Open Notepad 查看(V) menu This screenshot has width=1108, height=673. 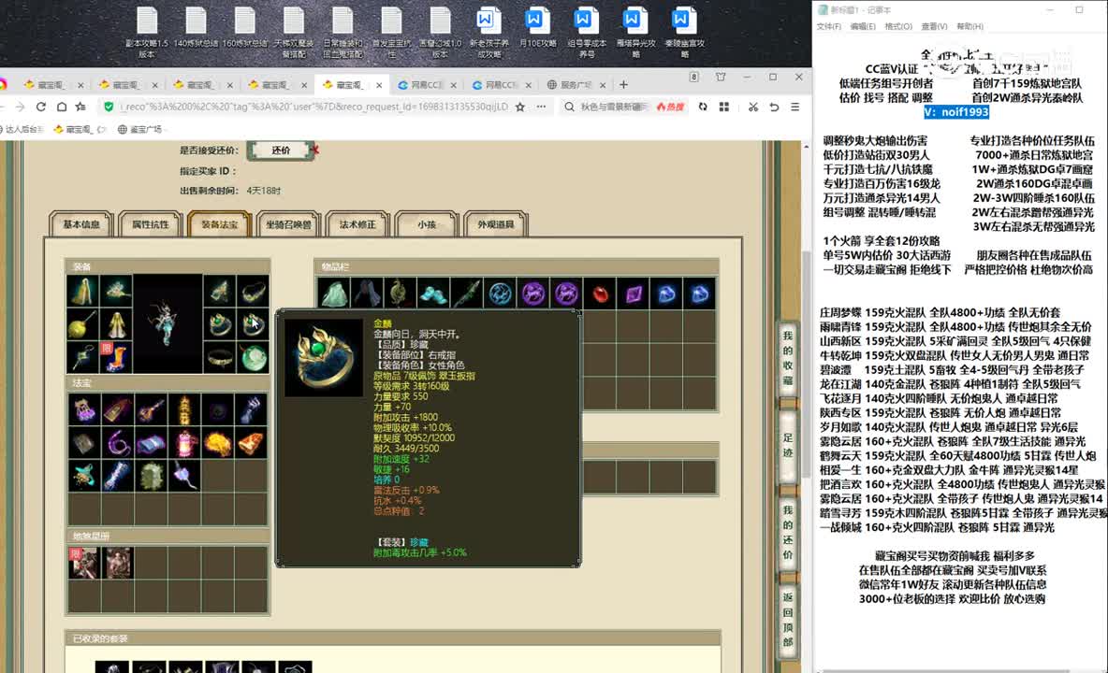[x=934, y=26]
